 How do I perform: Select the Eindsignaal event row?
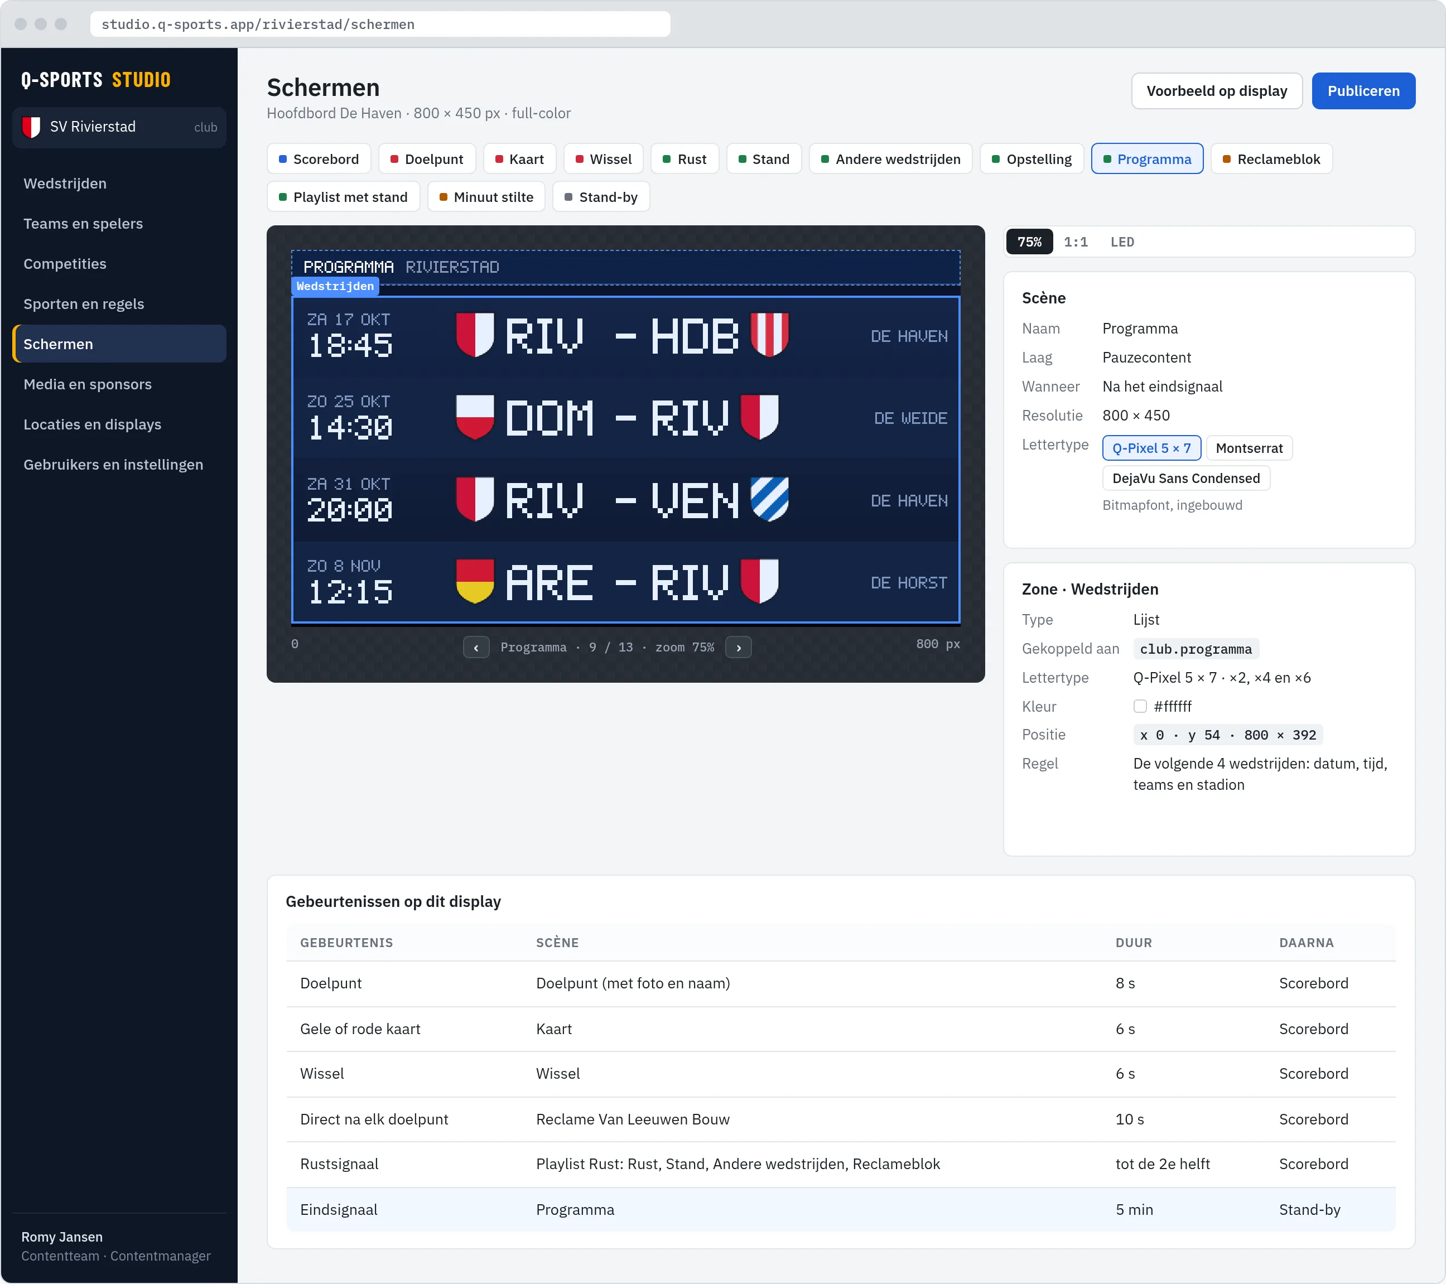(841, 1210)
